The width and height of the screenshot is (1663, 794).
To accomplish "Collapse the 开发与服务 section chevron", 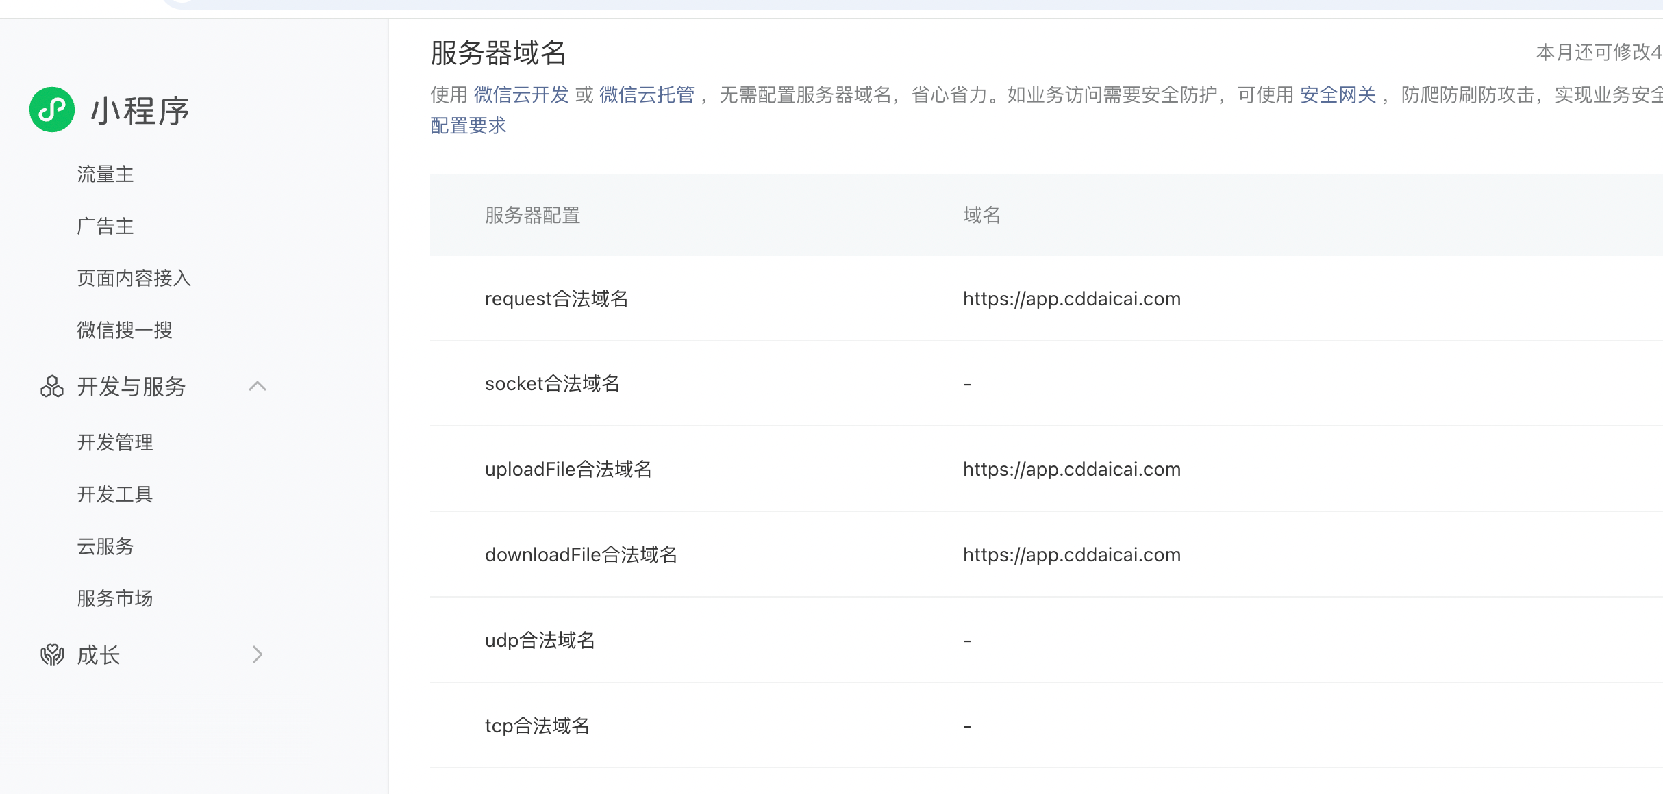I will click(257, 387).
